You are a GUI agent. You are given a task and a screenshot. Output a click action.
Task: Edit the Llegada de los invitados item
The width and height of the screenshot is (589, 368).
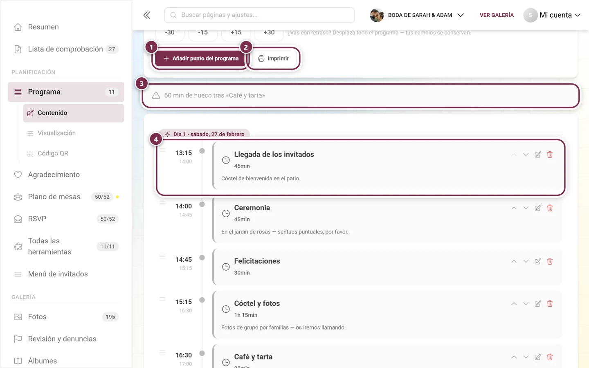538,155
